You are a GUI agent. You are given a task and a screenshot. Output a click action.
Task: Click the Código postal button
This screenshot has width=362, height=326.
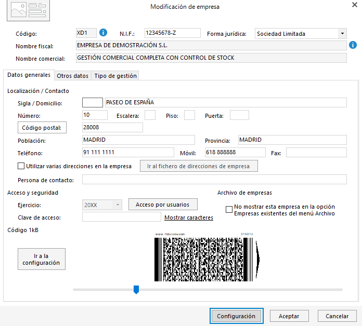(42, 127)
